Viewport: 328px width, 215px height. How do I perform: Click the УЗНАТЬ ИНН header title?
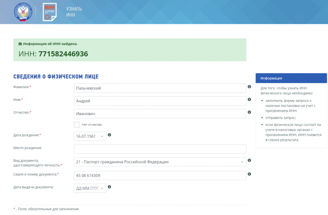click(74, 11)
